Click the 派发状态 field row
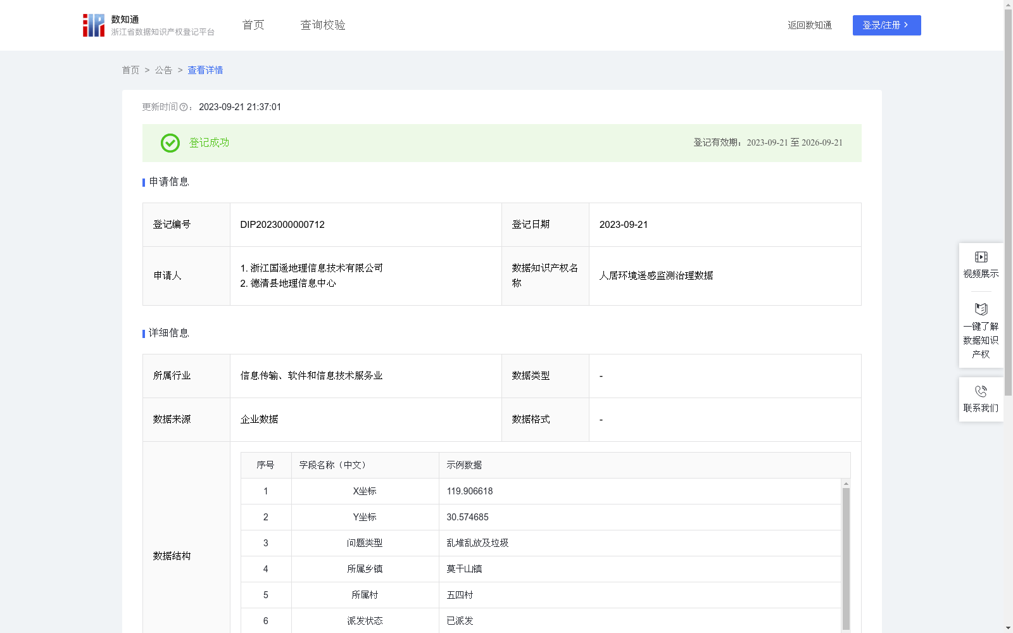The width and height of the screenshot is (1013, 633). pyautogui.click(x=365, y=621)
